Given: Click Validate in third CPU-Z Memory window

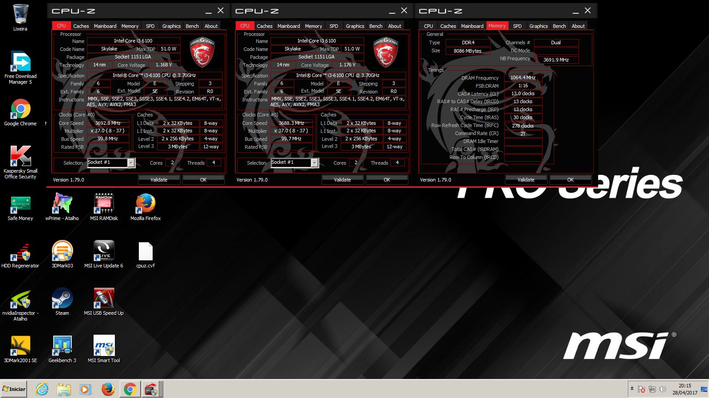Looking at the screenshot, I should click(526, 180).
